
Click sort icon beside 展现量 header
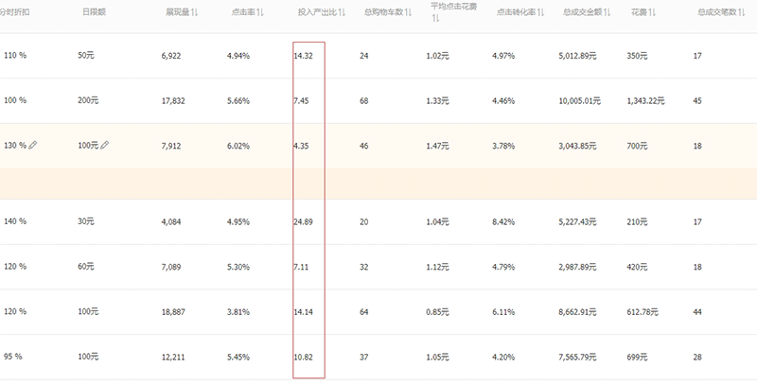click(x=194, y=12)
